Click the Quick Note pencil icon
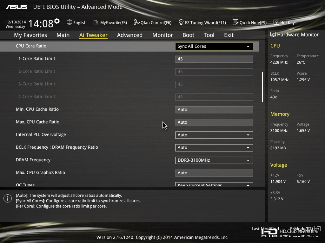325x243 pixels. tap(236, 22)
